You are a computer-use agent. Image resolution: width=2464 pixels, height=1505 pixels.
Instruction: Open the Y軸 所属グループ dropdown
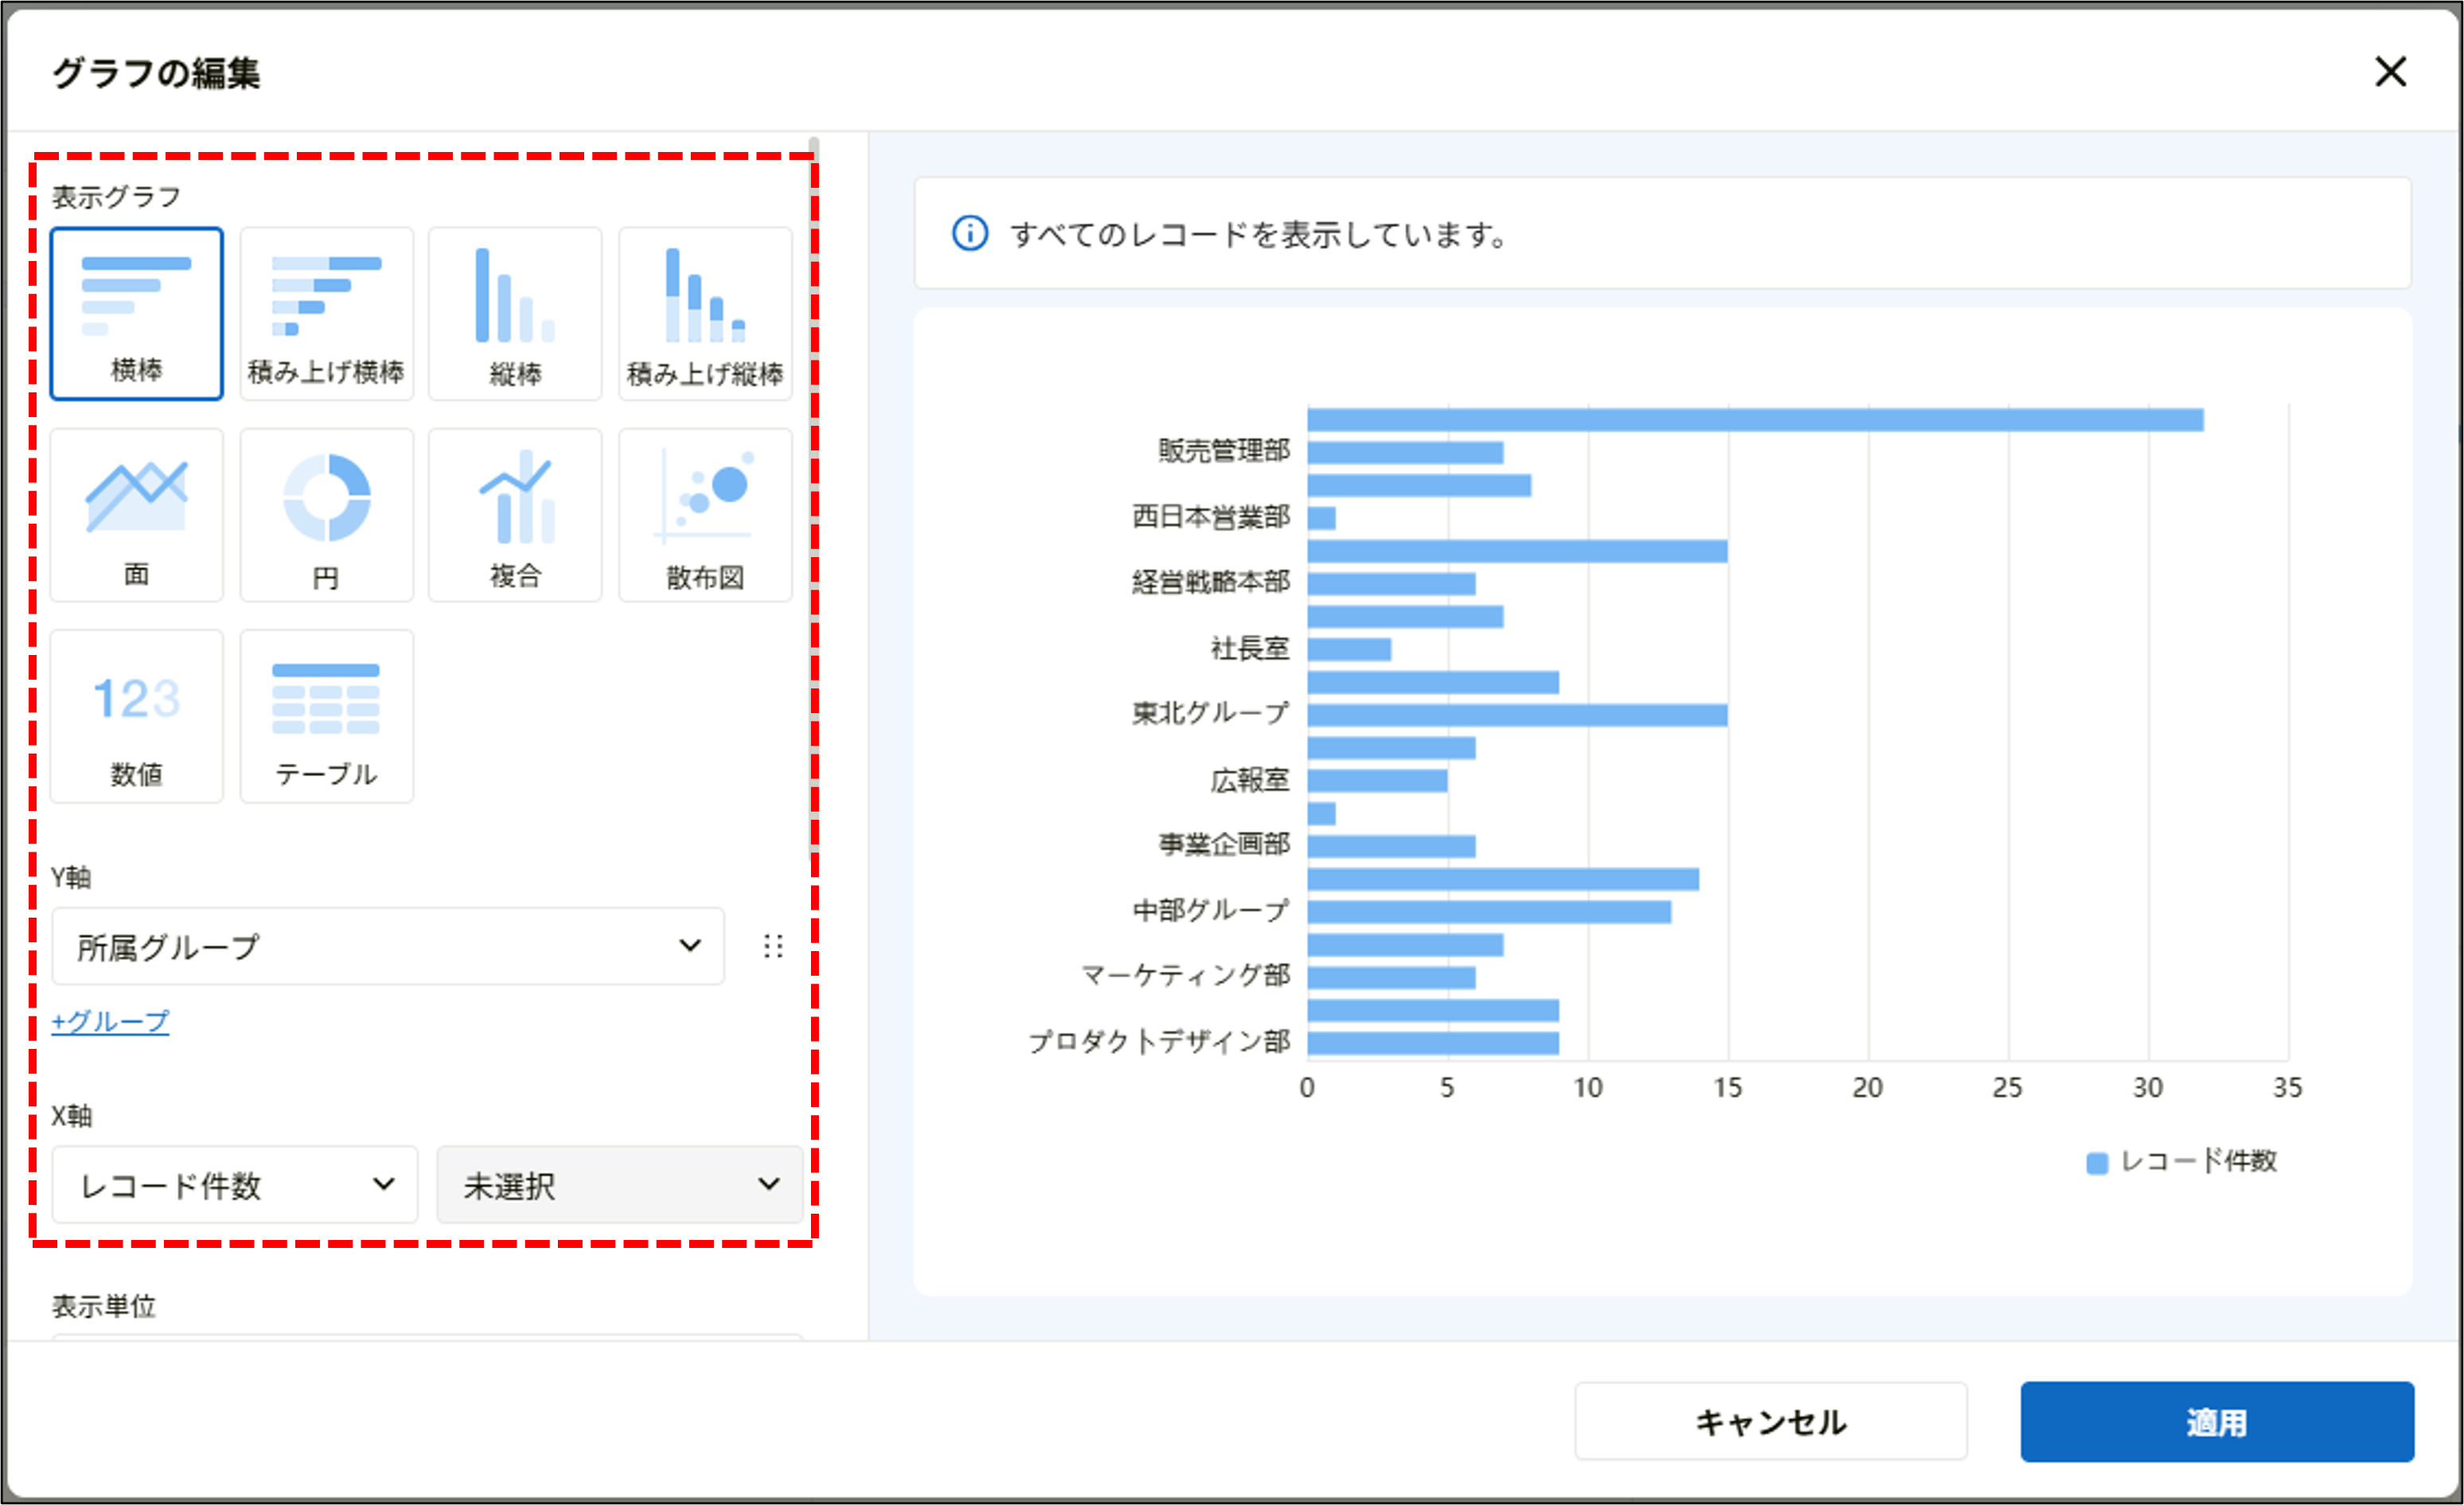388,946
